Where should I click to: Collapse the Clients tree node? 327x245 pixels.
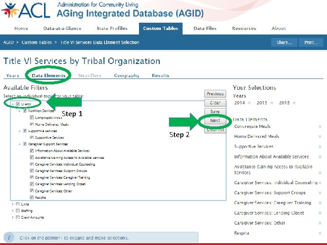click(x=13, y=104)
